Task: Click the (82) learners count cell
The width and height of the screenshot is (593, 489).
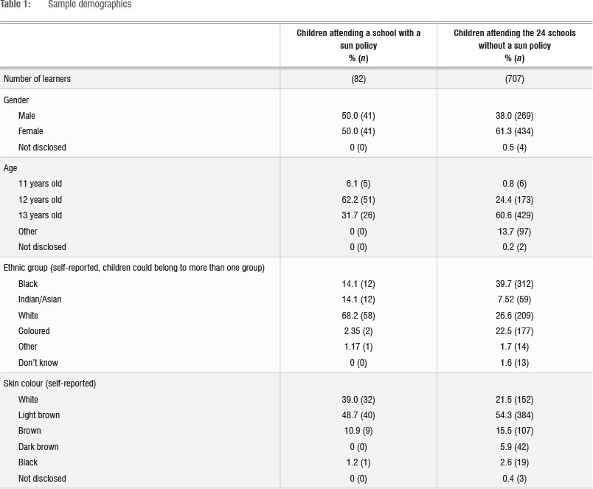Action: pyautogui.click(x=358, y=79)
